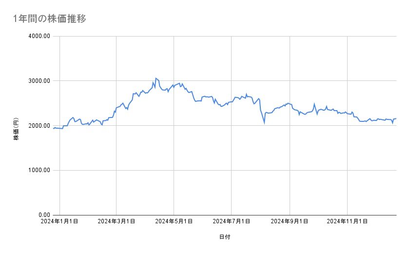
Task: Select the 2024年5月1日 date label
Action: pyautogui.click(x=174, y=221)
